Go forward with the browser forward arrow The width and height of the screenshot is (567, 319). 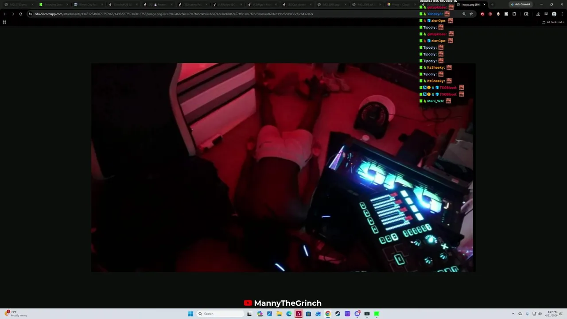click(x=12, y=14)
